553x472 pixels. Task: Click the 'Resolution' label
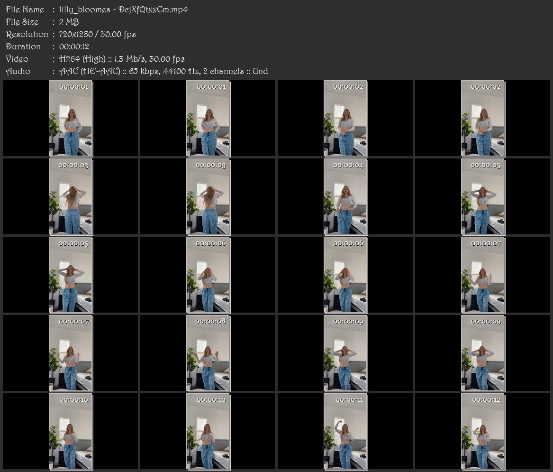tap(27, 34)
